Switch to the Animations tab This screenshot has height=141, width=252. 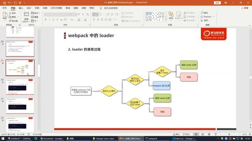[x=45, y=8]
